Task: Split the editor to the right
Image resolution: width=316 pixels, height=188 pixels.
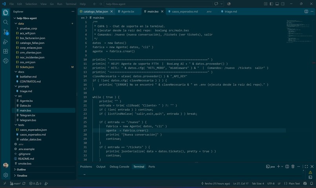Action: (x=306, y=11)
